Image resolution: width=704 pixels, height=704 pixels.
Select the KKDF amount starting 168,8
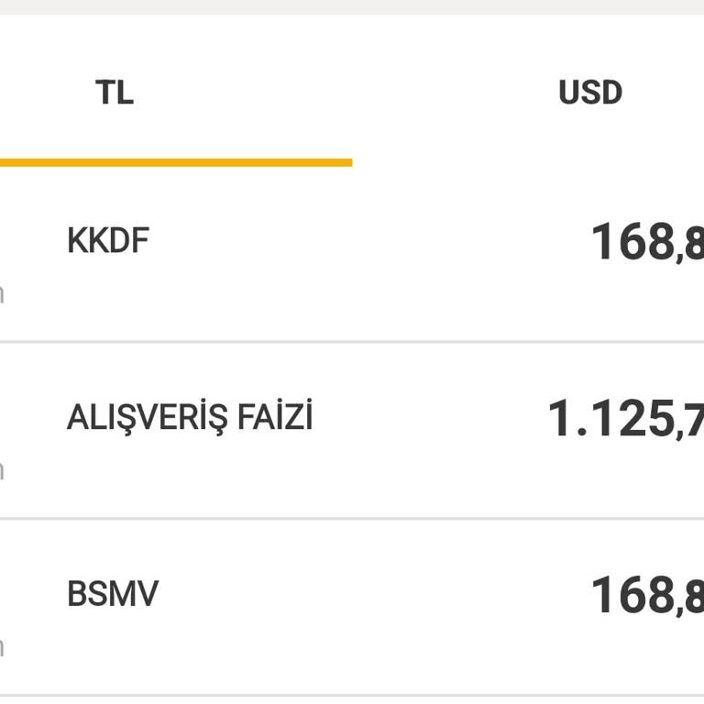646,244
